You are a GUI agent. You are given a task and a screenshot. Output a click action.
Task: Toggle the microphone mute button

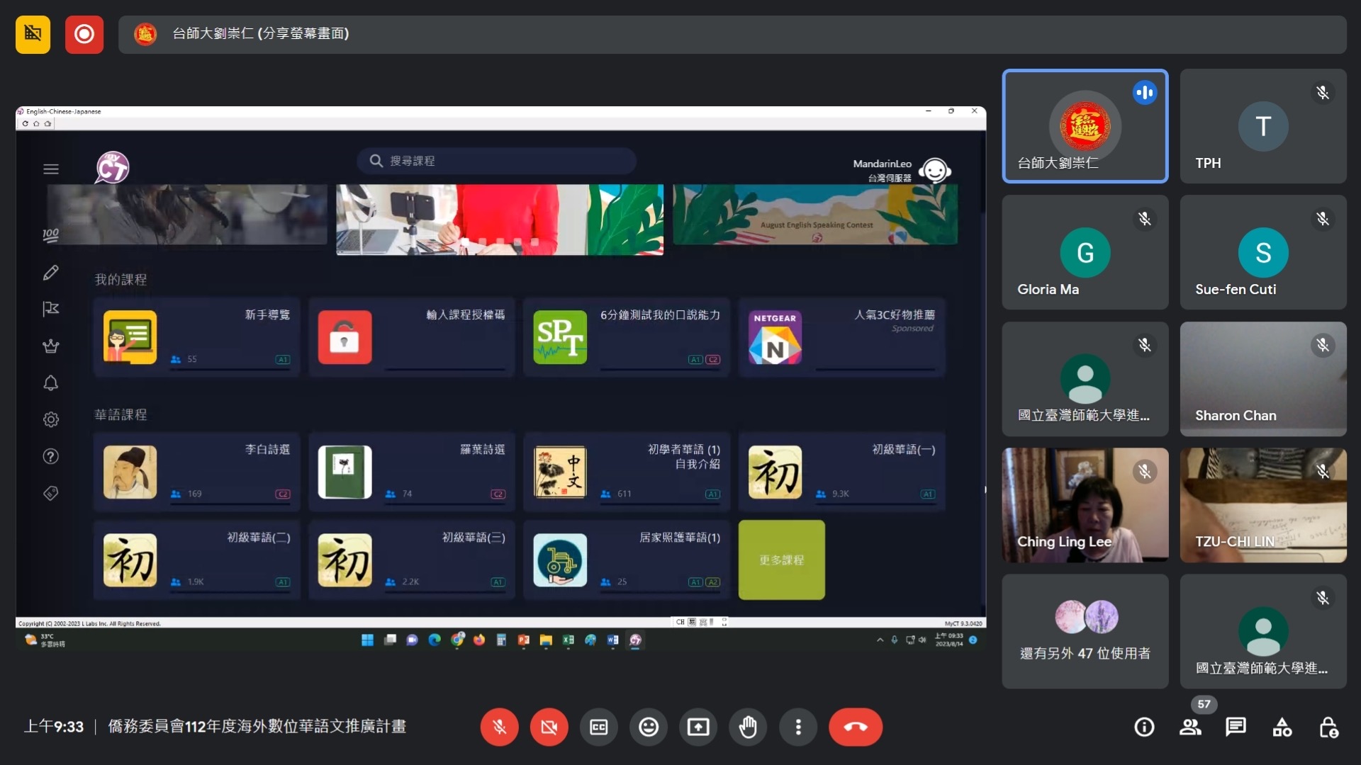coord(499,727)
